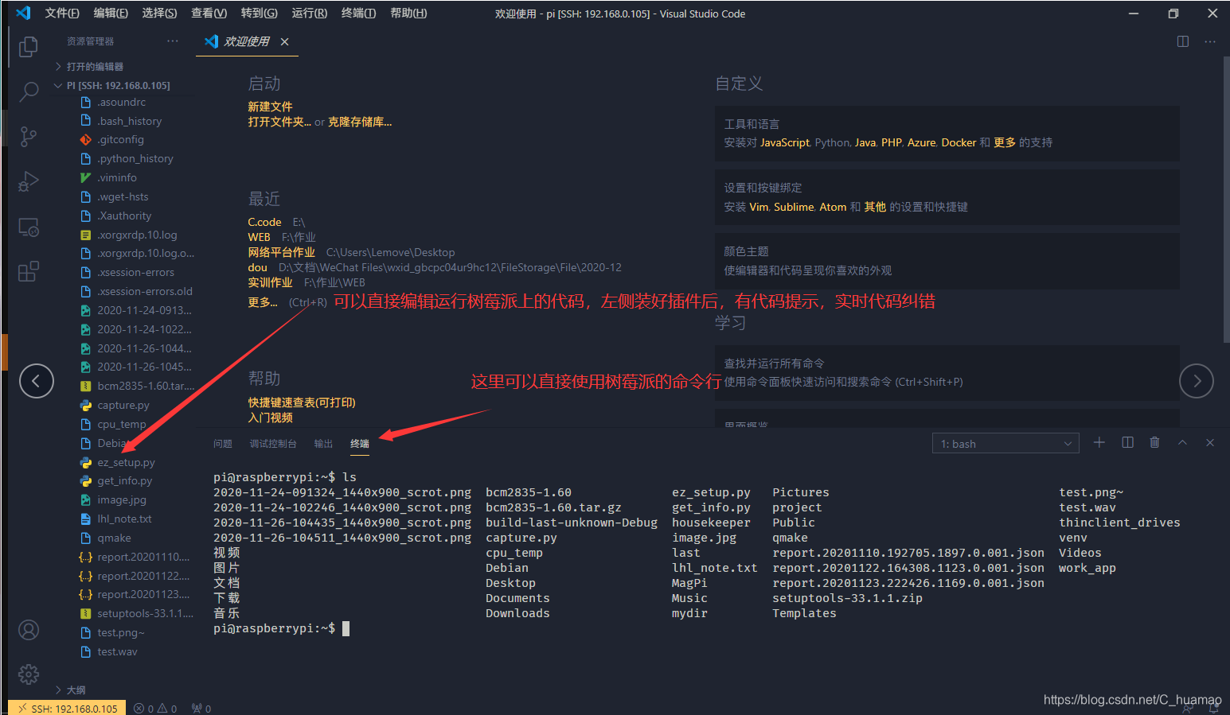Screen dimensions: 1230x715
Task: Maximize the terminal panel size
Action: pyautogui.click(x=1182, y=442)
